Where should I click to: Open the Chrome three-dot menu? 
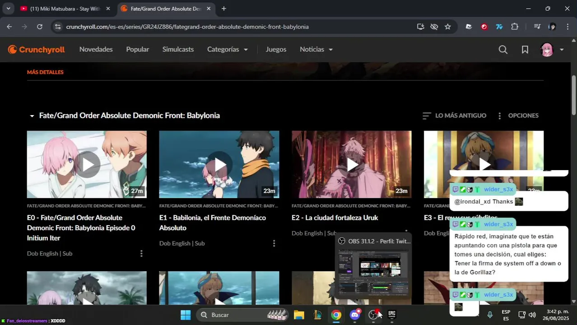click(x=568, y=27)
